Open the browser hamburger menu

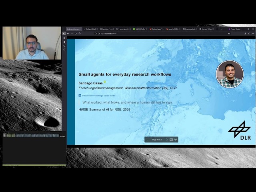(253, 34)
